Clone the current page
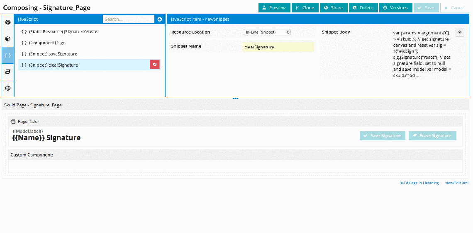Image resolution: width=473 pixels, height=233 pixels. pyautogui.click(x=305, y=8)
